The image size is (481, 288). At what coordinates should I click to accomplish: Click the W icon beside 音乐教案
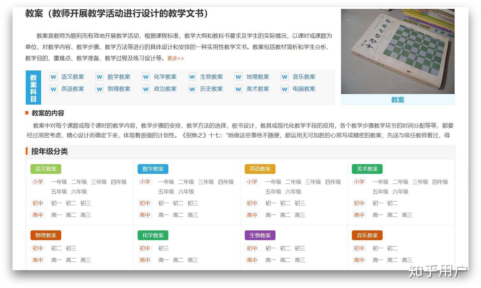[285, 77]
